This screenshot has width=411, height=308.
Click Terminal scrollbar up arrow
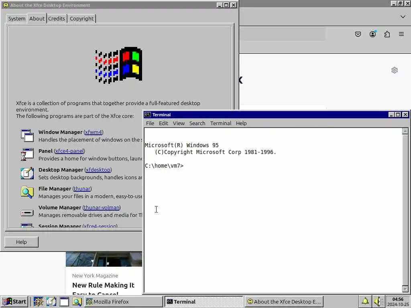(405, 131)
